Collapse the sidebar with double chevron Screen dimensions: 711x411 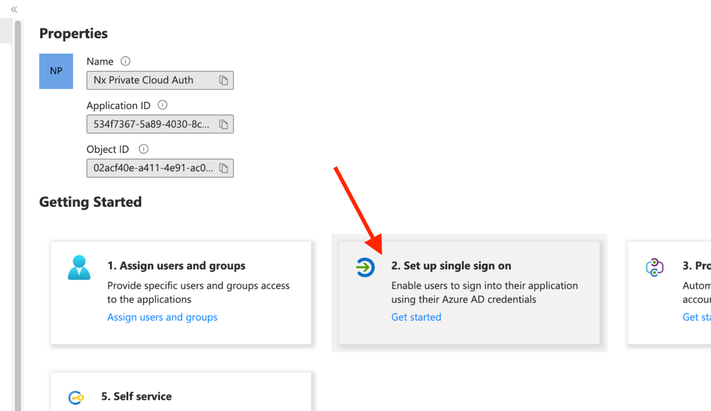pyautogui.click(x=13, y=9)
